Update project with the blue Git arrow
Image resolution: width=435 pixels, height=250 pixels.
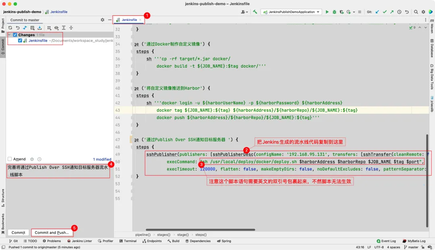click(377, 12)
